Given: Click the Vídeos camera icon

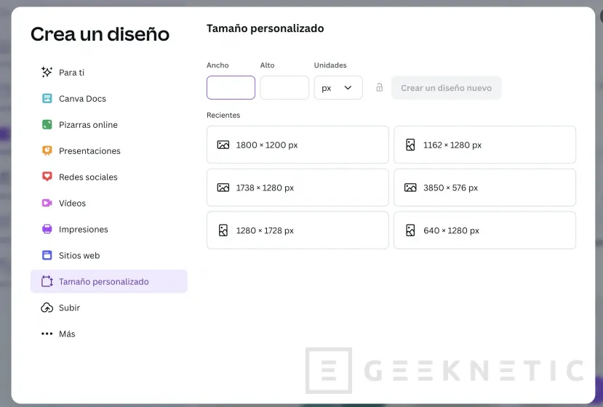Looking at the screenshot, I should [x=47, y=203].
